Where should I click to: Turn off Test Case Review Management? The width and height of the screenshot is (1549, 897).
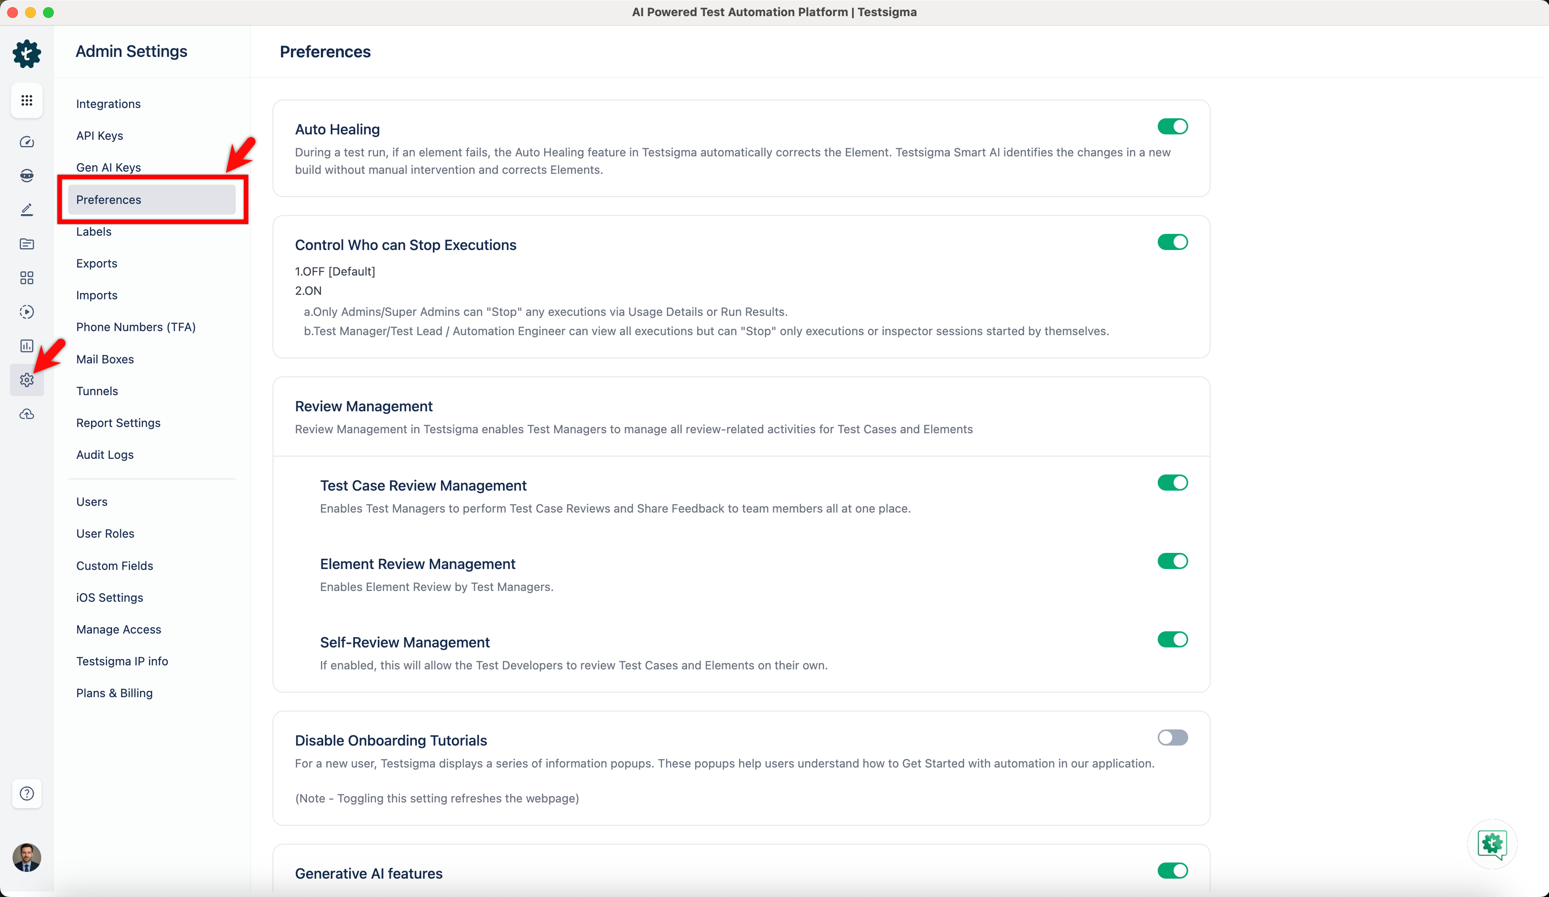1172,482
